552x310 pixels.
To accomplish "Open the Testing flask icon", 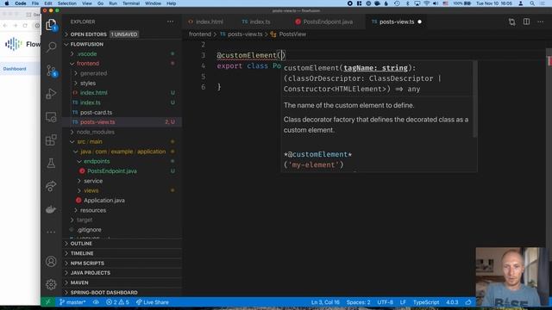I will tap(51, 163).
